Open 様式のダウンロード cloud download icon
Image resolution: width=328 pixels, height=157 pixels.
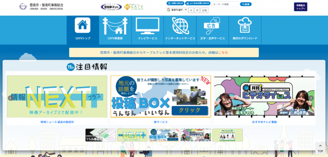pyautogui.click(x=245, y=25)
